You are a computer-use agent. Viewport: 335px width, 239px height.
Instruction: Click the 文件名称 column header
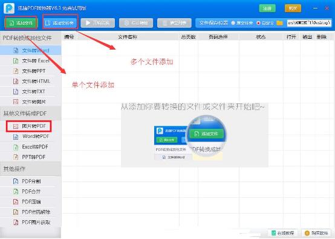[128, 37]
